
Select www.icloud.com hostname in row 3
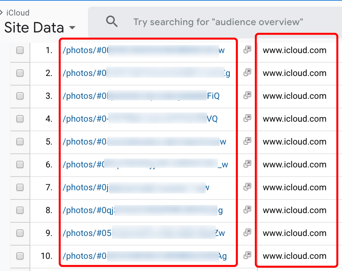coord(294,96)
